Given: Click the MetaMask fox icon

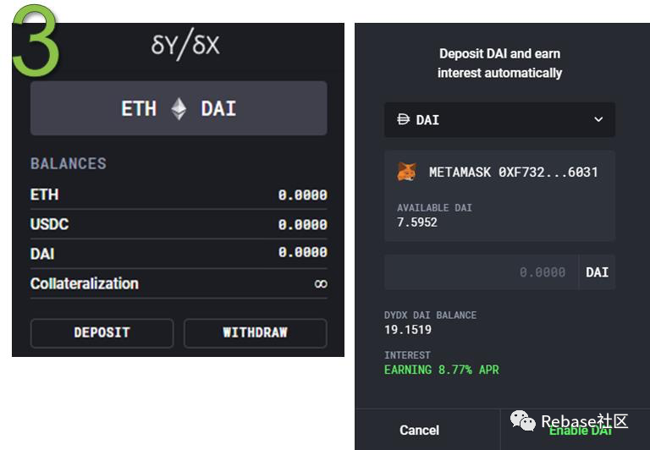Looking at the screenshot, I should (x=407, y=172).
